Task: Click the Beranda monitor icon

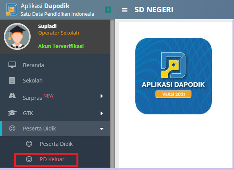Action: 12,65
